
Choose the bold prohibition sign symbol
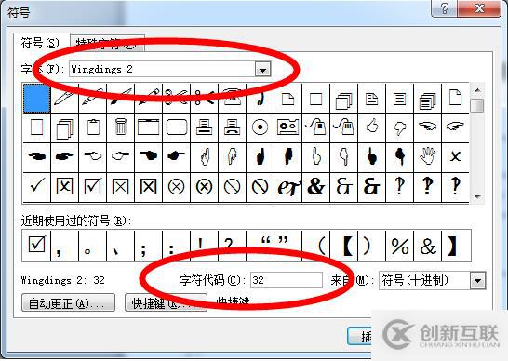pos(260,187)
